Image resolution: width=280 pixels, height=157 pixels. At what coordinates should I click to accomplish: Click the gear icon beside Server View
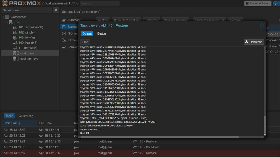(x=56, y=10)
